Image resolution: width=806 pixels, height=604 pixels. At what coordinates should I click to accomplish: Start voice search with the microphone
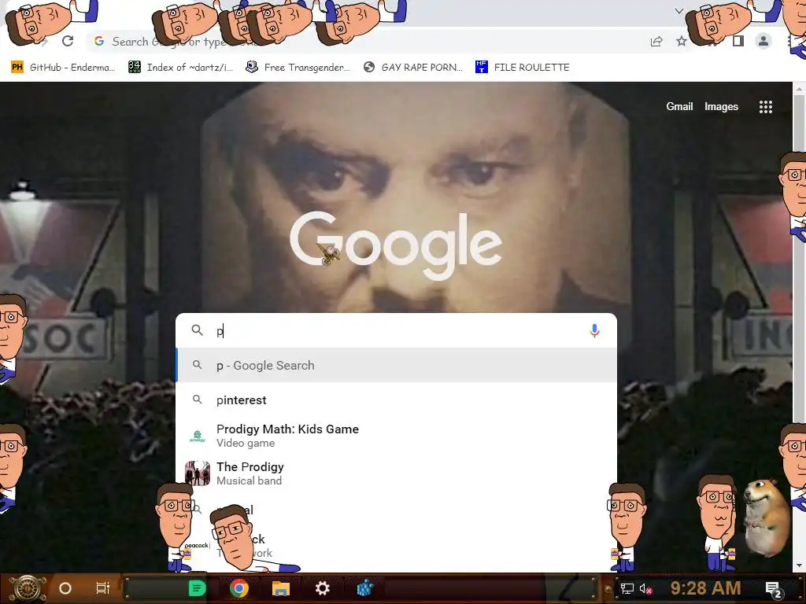point(594,330)
